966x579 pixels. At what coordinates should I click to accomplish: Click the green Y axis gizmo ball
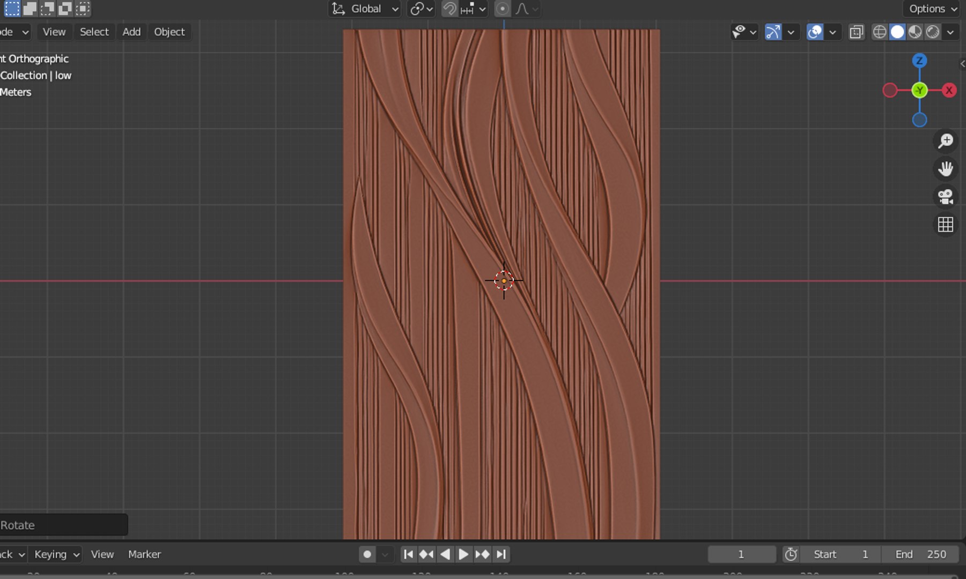pos(919,90)
